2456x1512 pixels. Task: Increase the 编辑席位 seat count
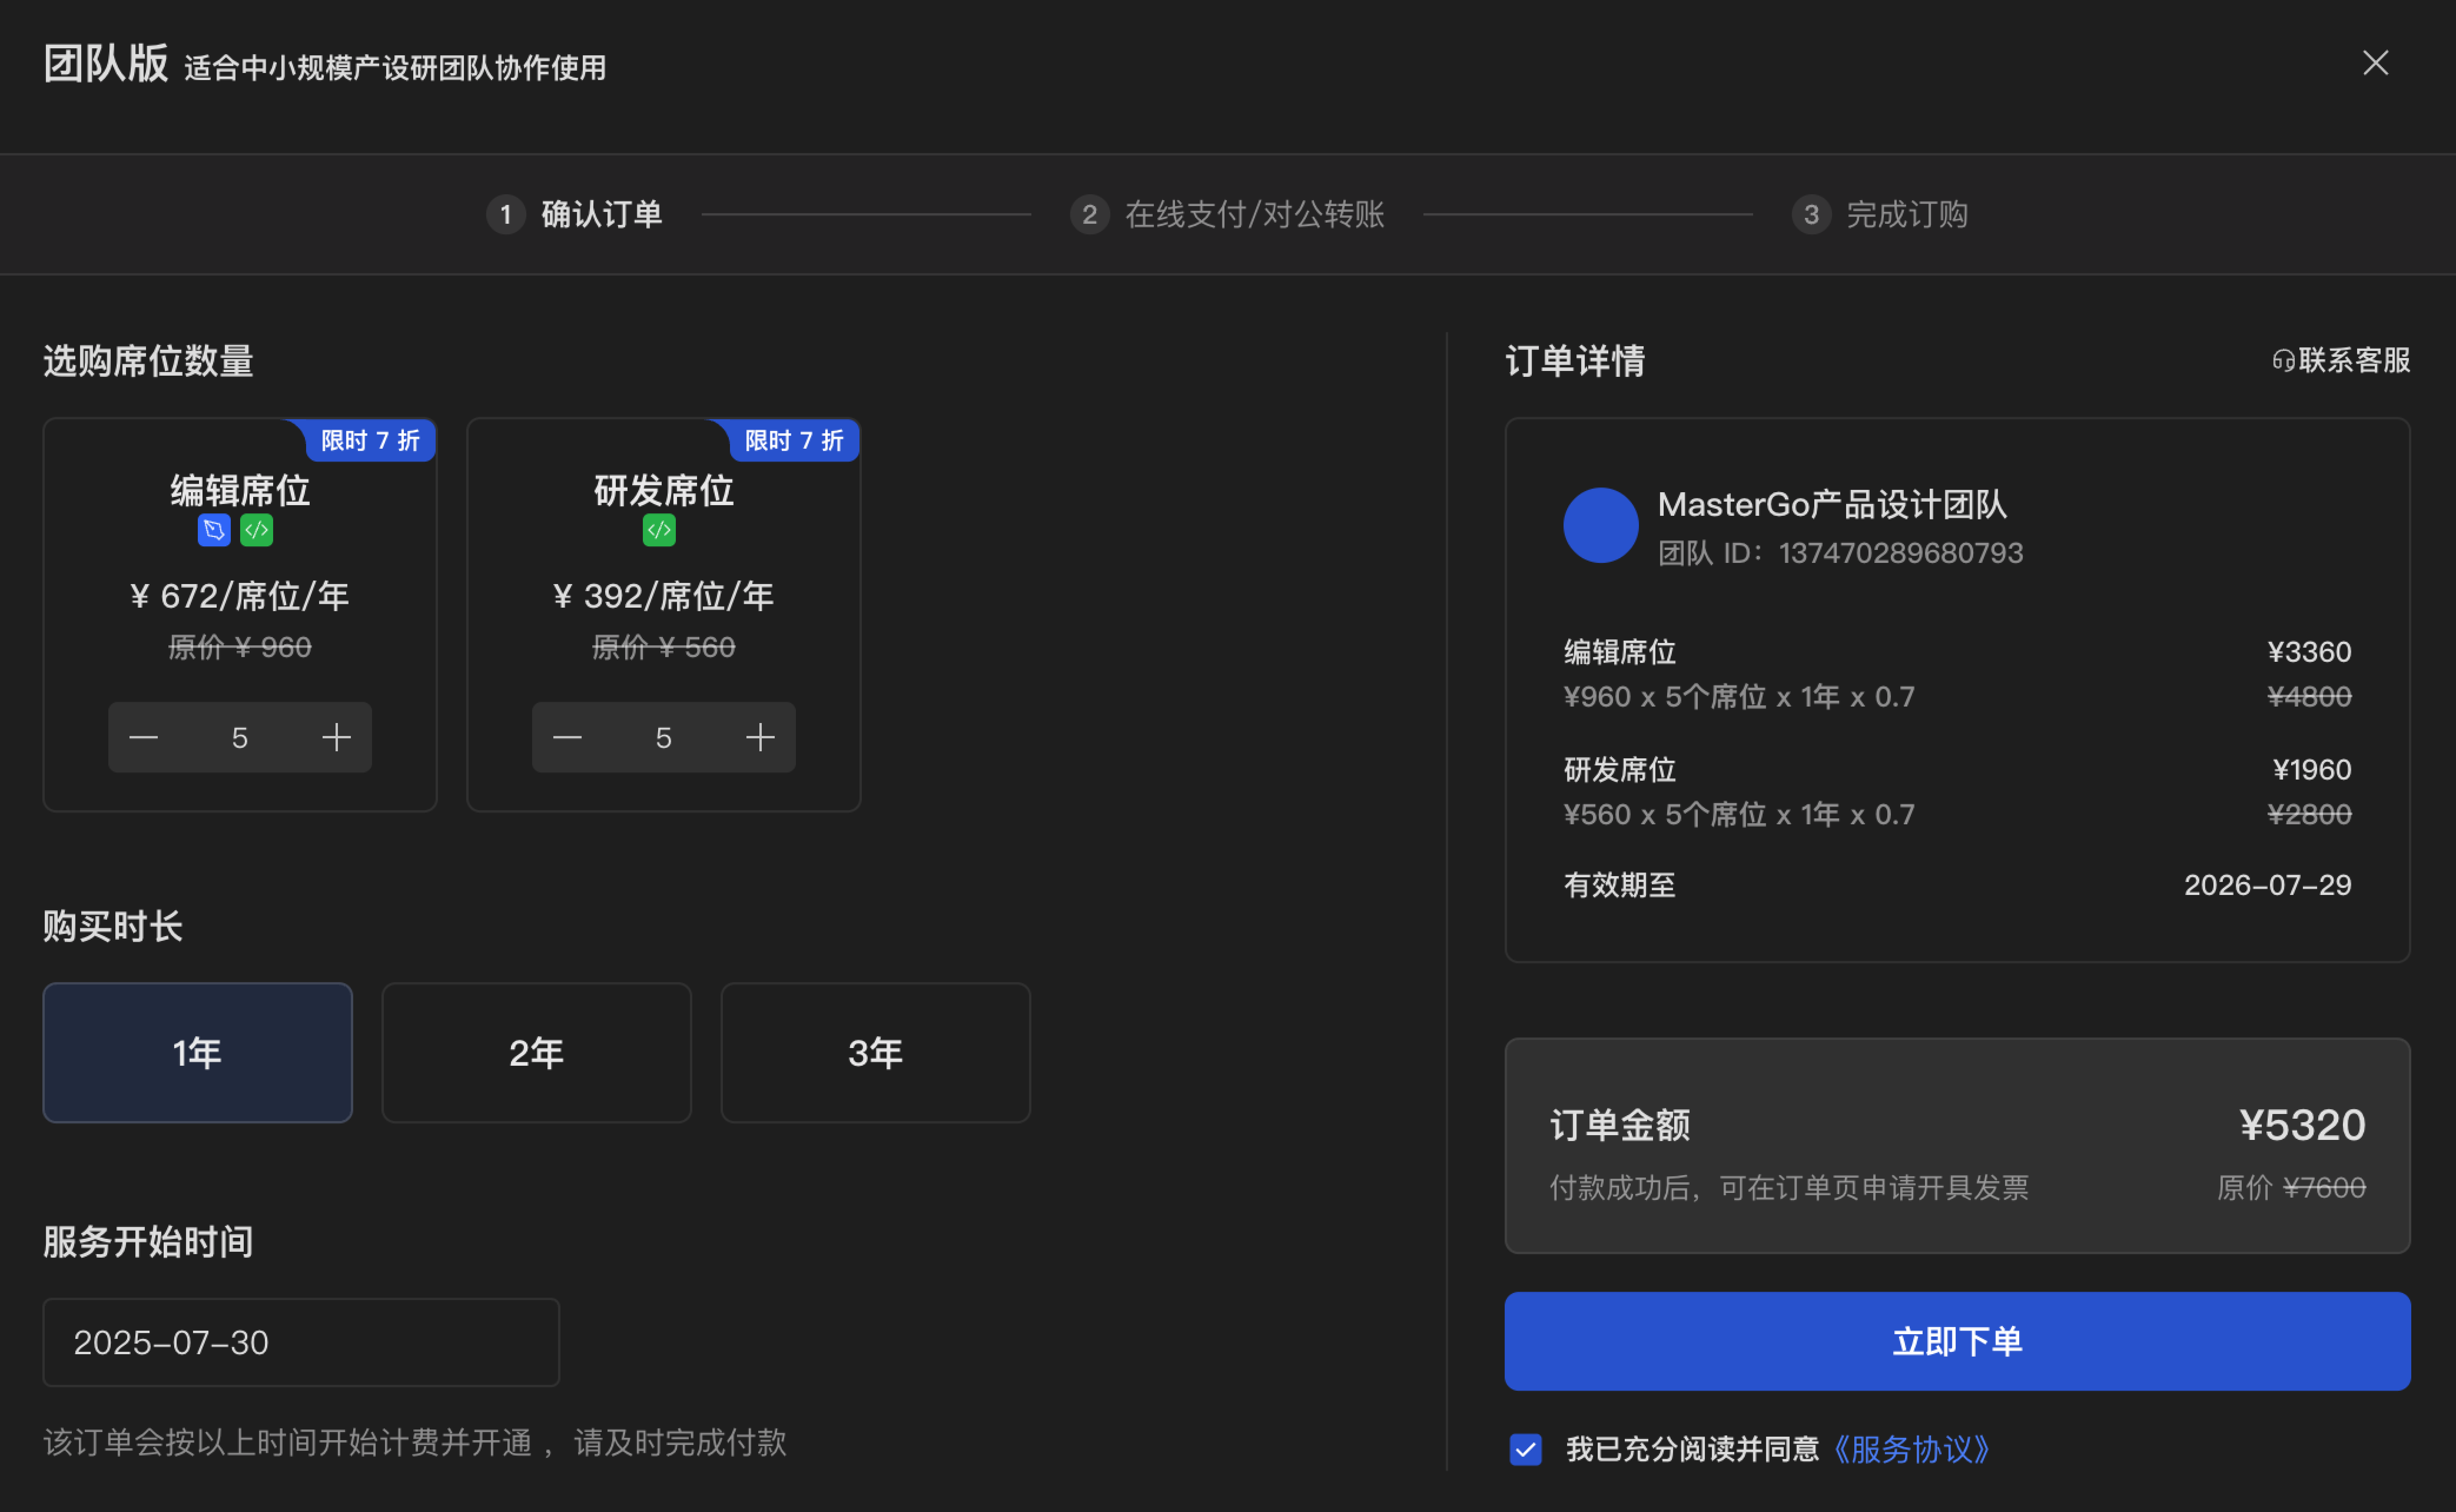[337, 738]
